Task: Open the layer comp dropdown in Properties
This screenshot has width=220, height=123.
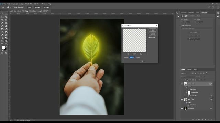Action: pyautogui.click(x=197, y=28)
